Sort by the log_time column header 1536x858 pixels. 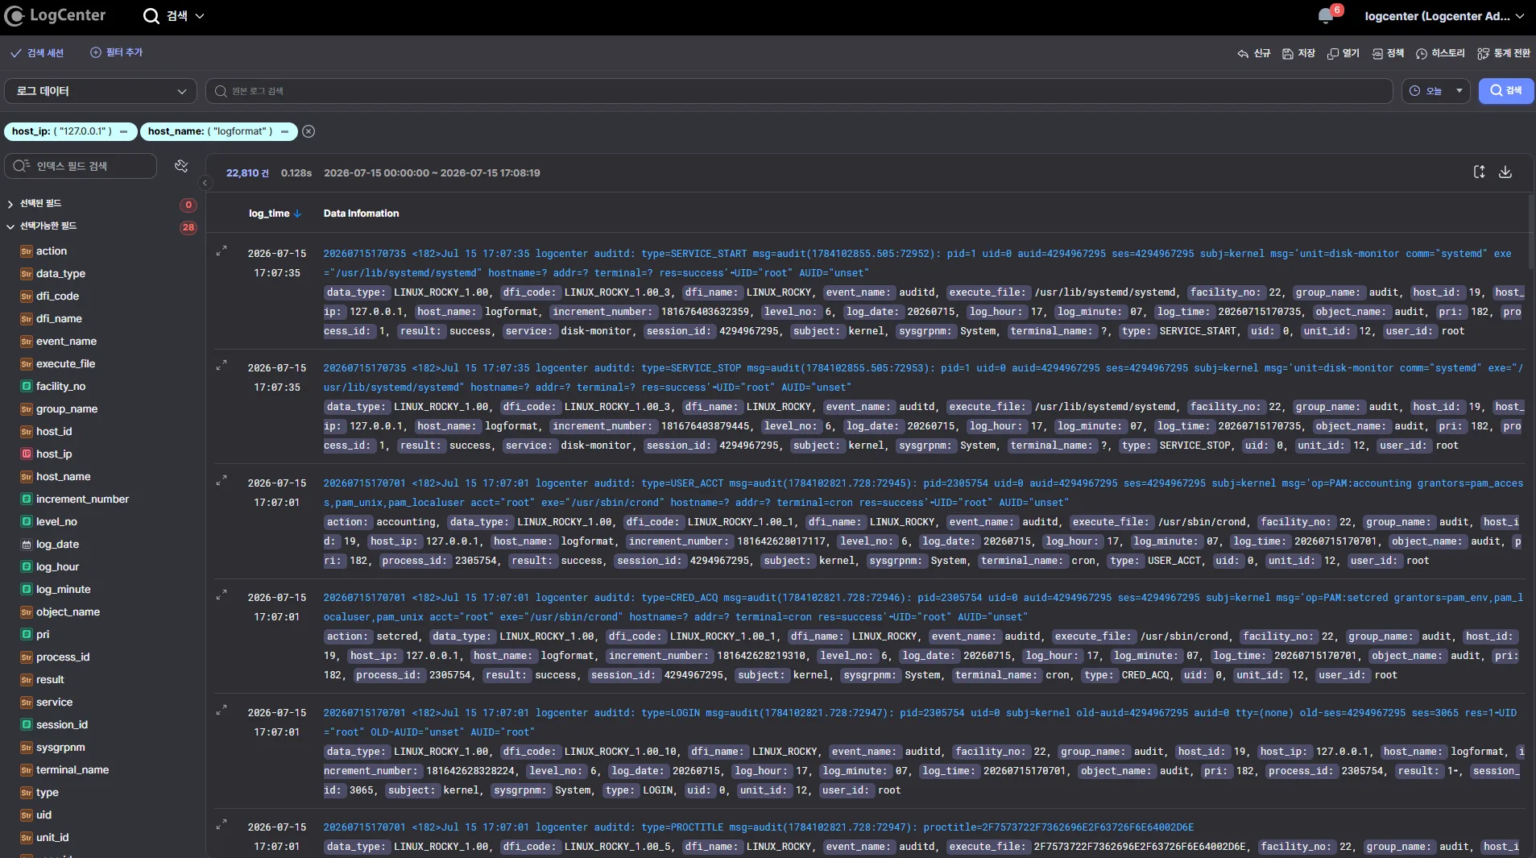click(x=275, y=213)
